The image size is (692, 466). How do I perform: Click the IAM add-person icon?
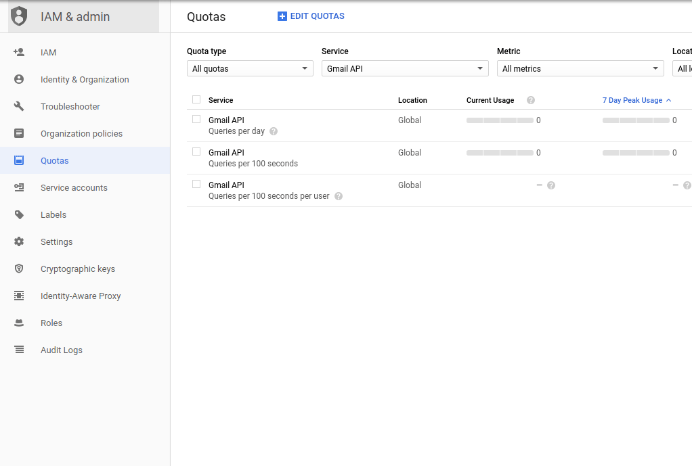[19, 53]
